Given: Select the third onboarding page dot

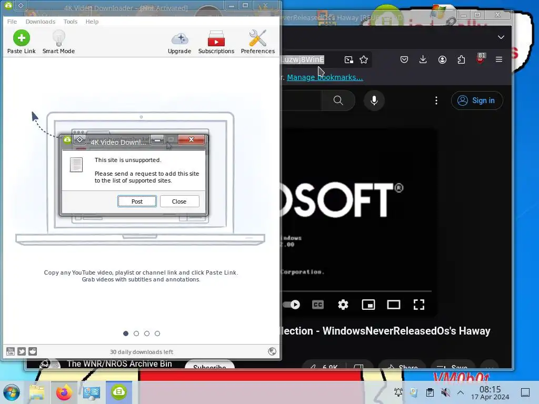Looking at the screenshot, I should [147, 333].
